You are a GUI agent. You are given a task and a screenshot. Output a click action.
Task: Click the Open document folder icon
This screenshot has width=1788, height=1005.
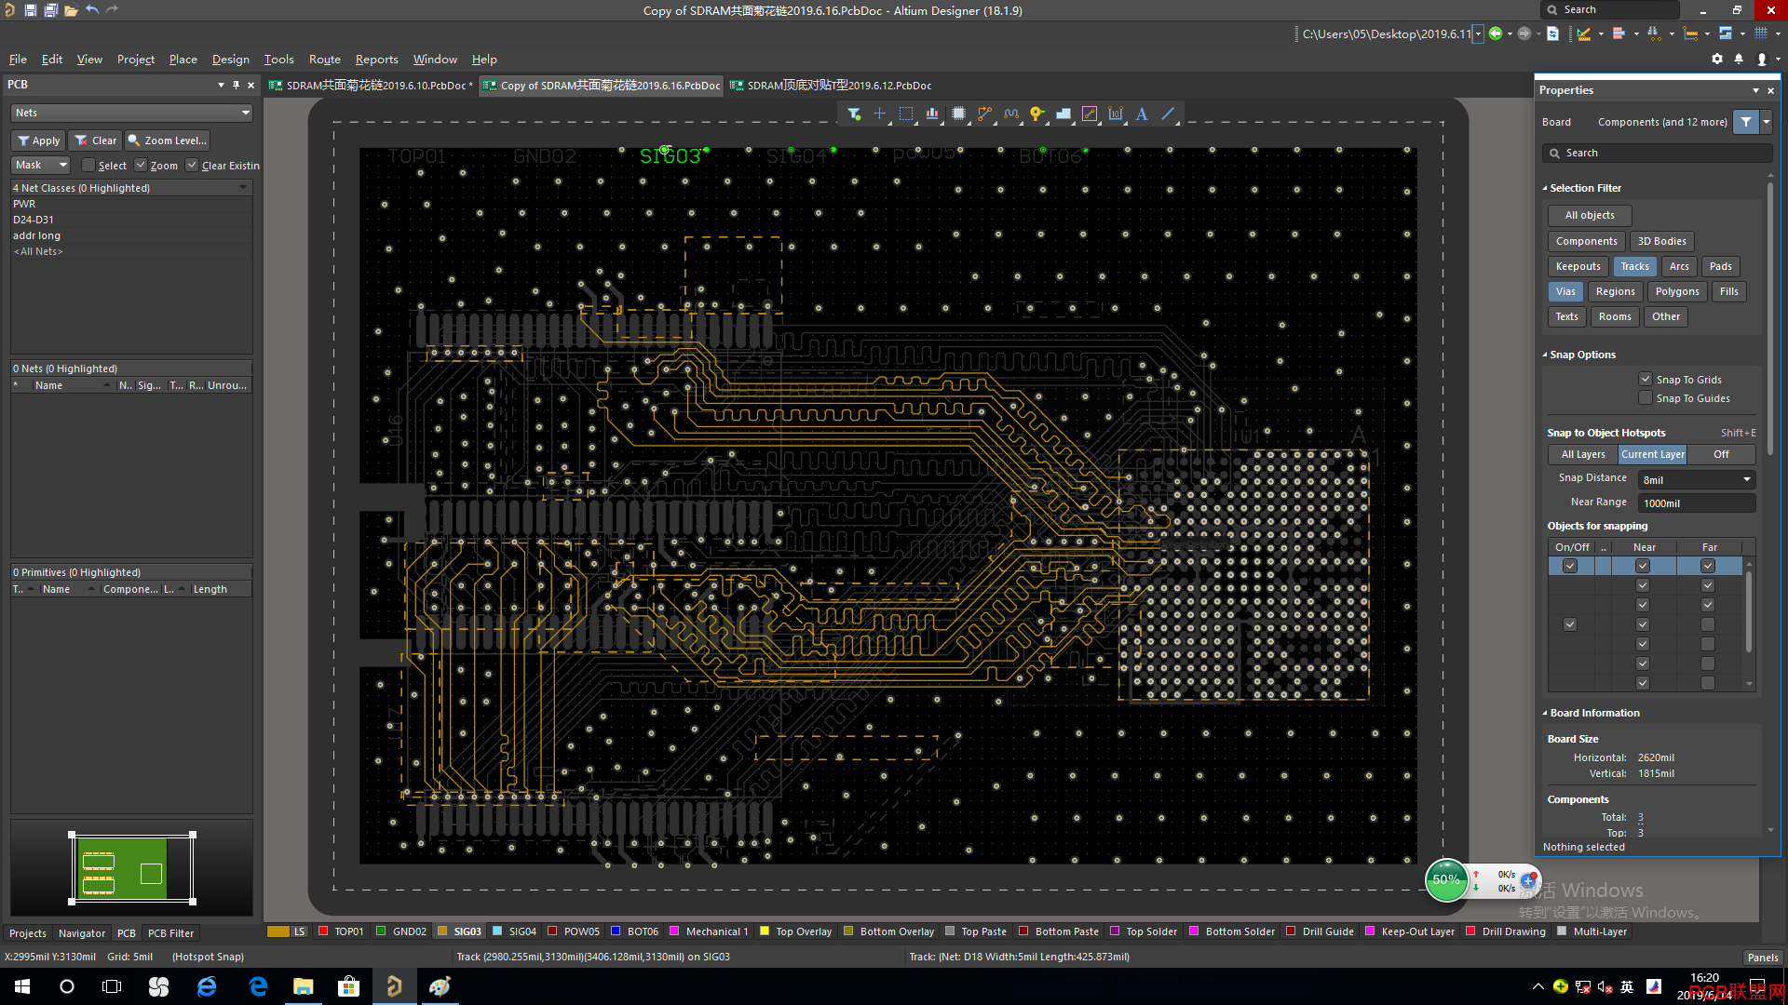[x=71, y=10]
